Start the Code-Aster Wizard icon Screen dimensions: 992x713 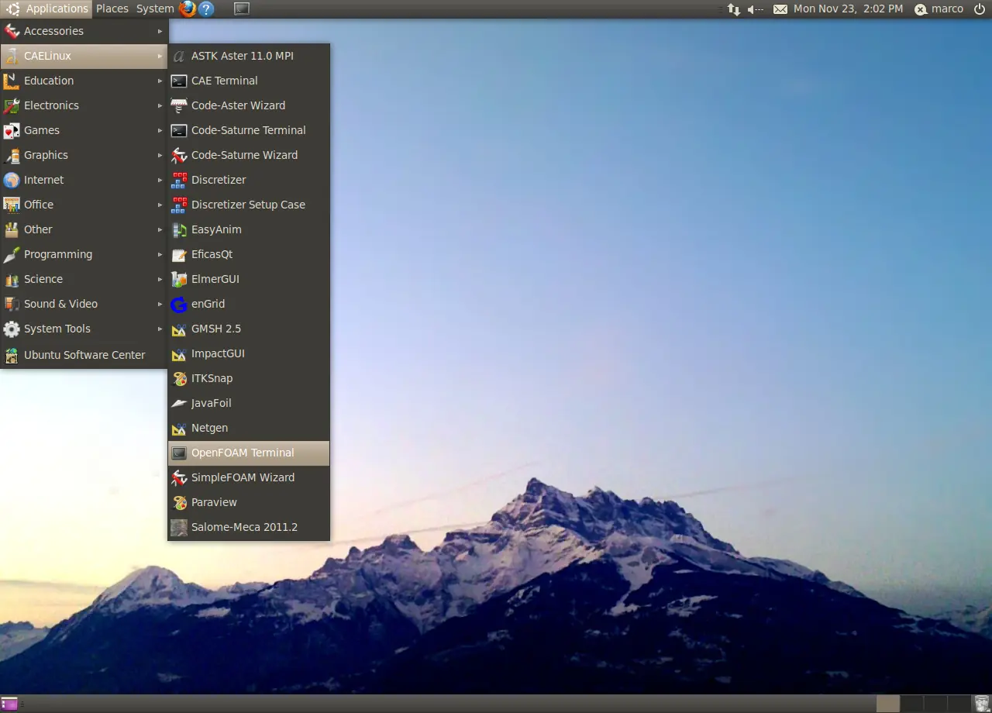click(x=179, y=105)
